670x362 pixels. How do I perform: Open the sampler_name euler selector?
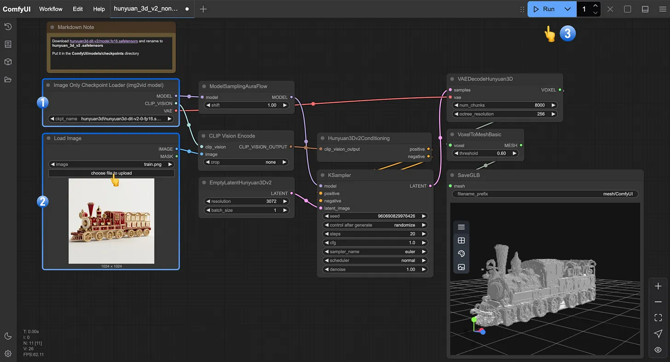pos(375,252)
